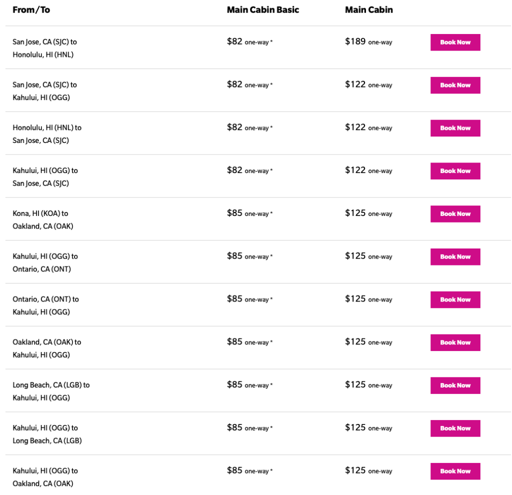The width and height of the screenshot is (512, 495).
Task: Click $85 basic fare for Ontario to Kahului
Action: 235,299
